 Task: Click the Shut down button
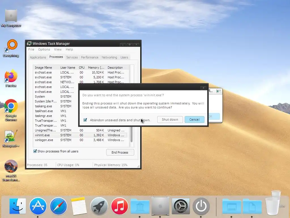coord(170,120)
